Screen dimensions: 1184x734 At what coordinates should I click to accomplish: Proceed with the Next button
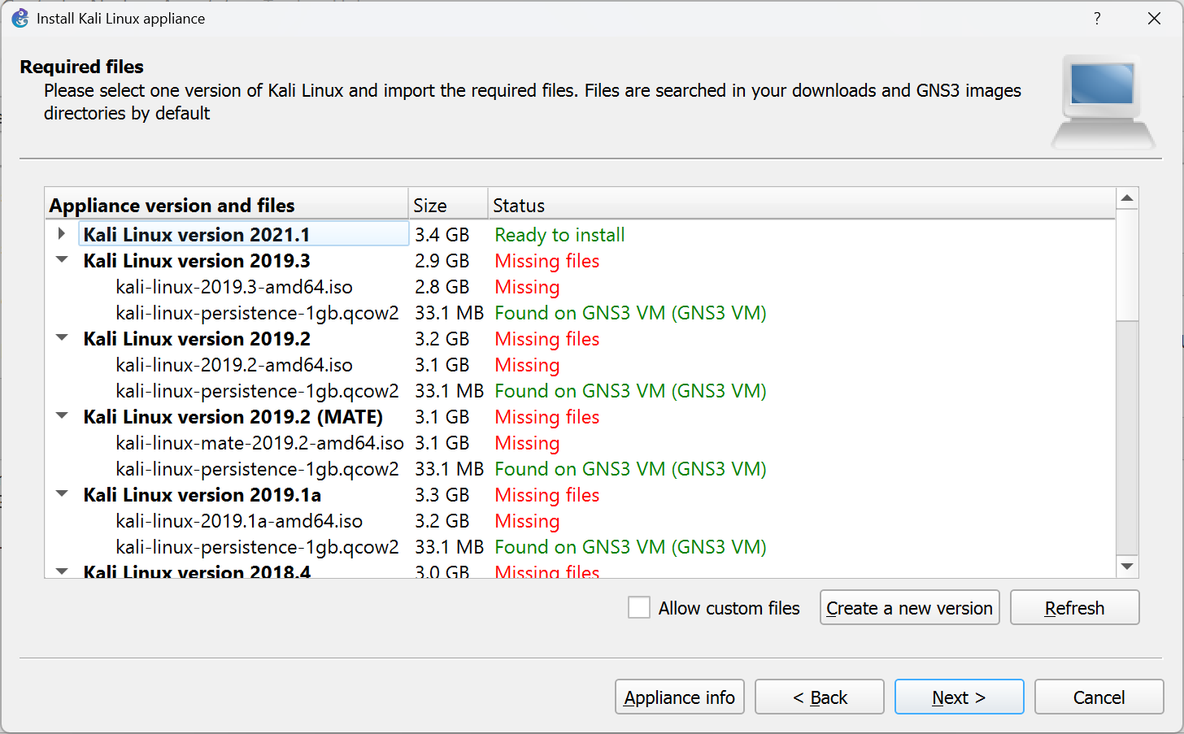coord(960,697)
